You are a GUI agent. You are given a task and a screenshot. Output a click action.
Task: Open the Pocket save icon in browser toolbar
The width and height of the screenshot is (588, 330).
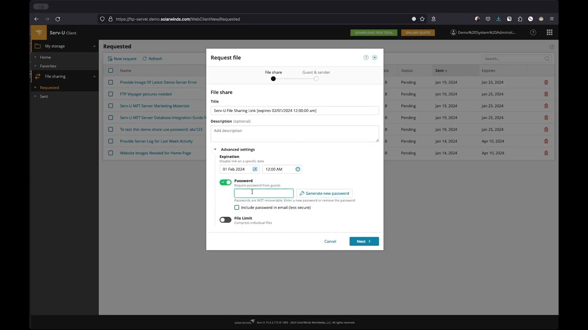[x=488, y=19]
